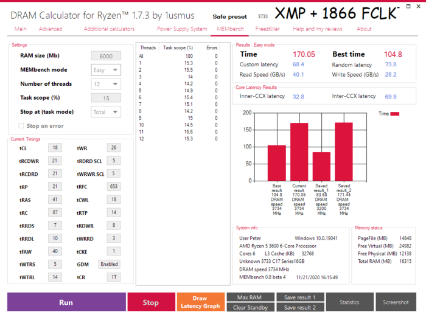Open the Main tab
This screenshot has width=426, height=320.
(21, 29)
